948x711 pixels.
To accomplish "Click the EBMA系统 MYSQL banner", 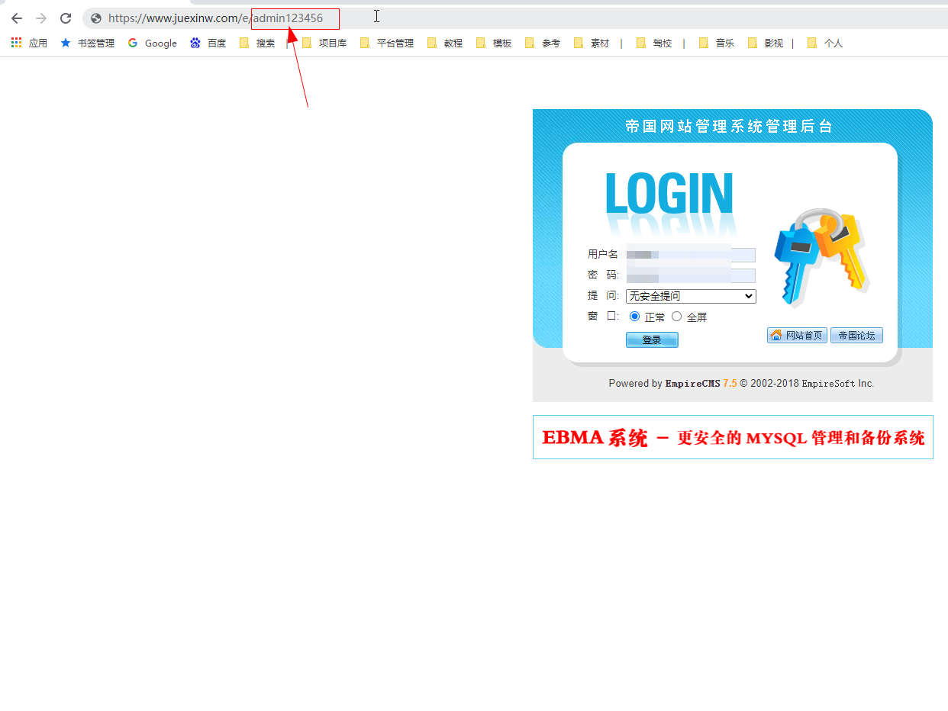I will click(733, 437).
